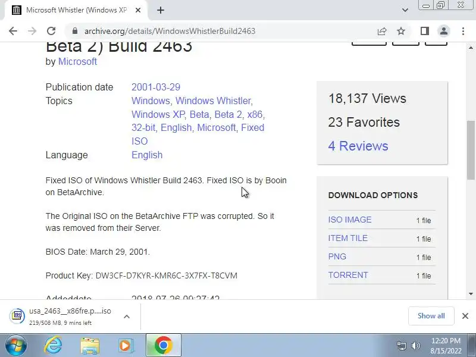This screenshot has height=357, width=476.
Task: Open the English language link
Action: pyautogui.click(x=147, y=155)
